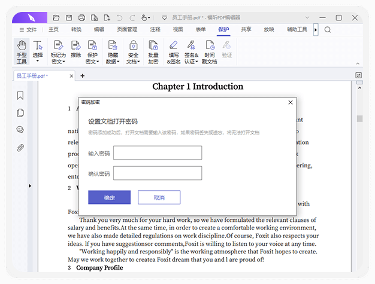
Task: Click the Redo arrow icon
Action: 132,18
